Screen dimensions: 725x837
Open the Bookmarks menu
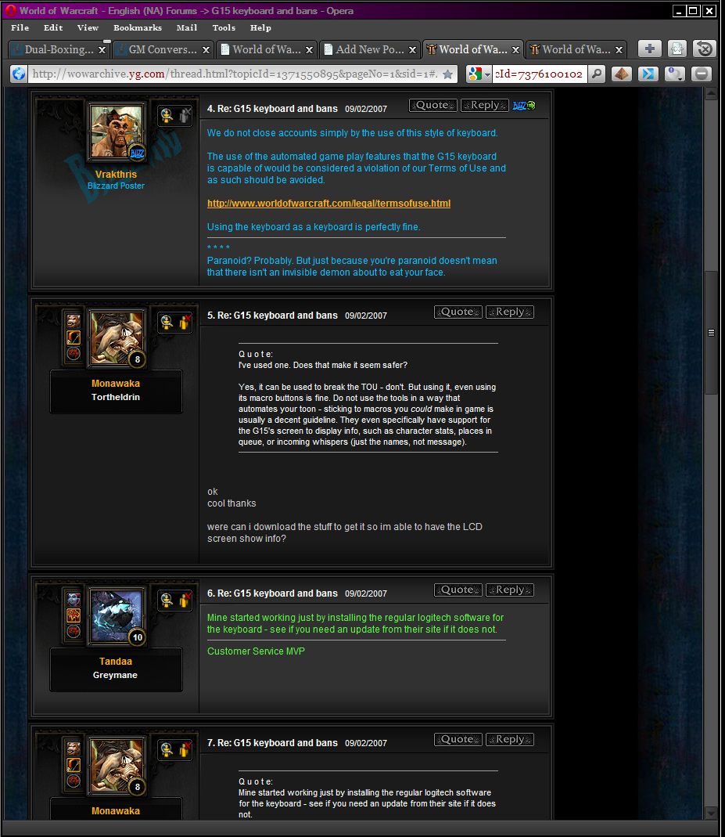(x=138, y=27)
